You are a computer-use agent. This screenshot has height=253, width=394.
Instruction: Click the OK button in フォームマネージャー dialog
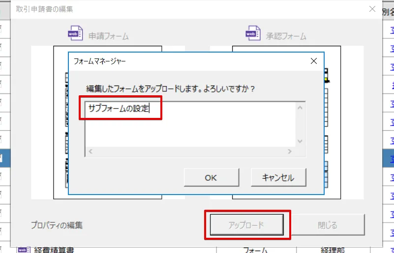(212, 177)
